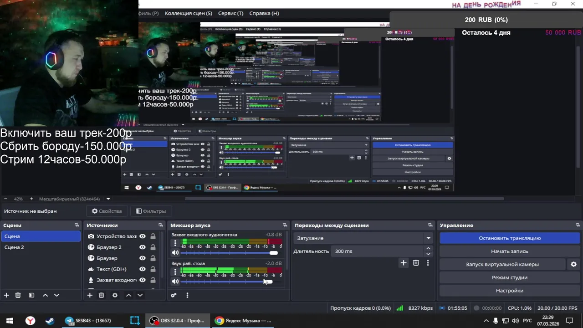This screenshot has height=328, width=583.
Task: Select Сцена 2 in scenes list
Action: (x=41, y=247)
